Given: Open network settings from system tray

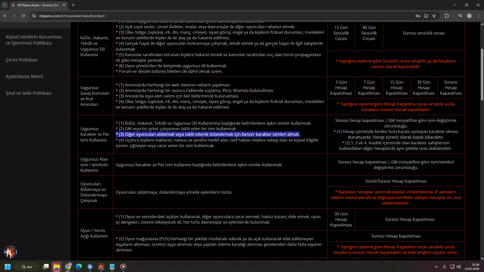Looking at the screenshot, I should [452, 267].
